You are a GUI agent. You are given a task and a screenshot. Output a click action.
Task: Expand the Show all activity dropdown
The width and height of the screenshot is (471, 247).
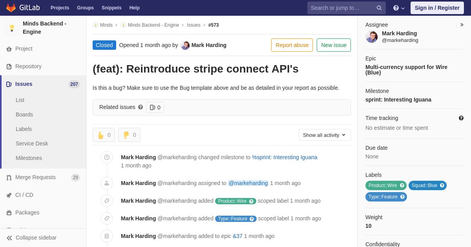[325, 135]
